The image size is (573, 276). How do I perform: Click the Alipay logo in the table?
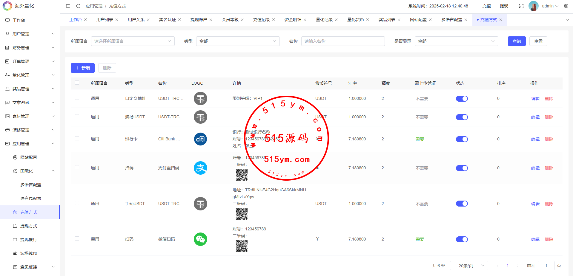[x=200, y=168]
